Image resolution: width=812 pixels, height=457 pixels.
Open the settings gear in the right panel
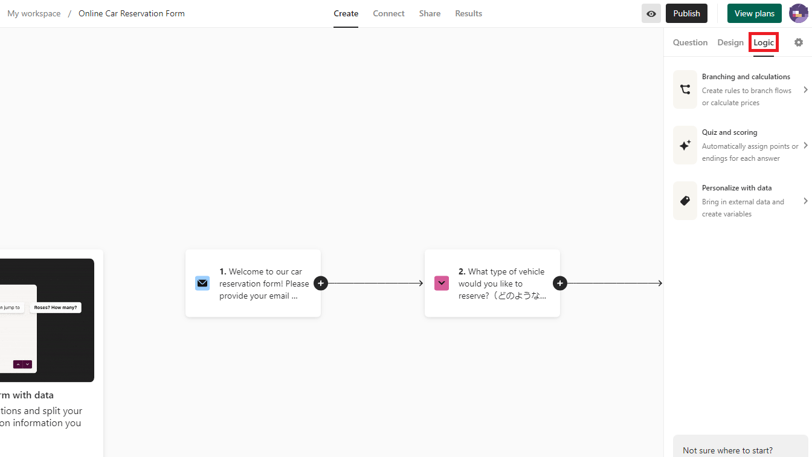[799, 42]
